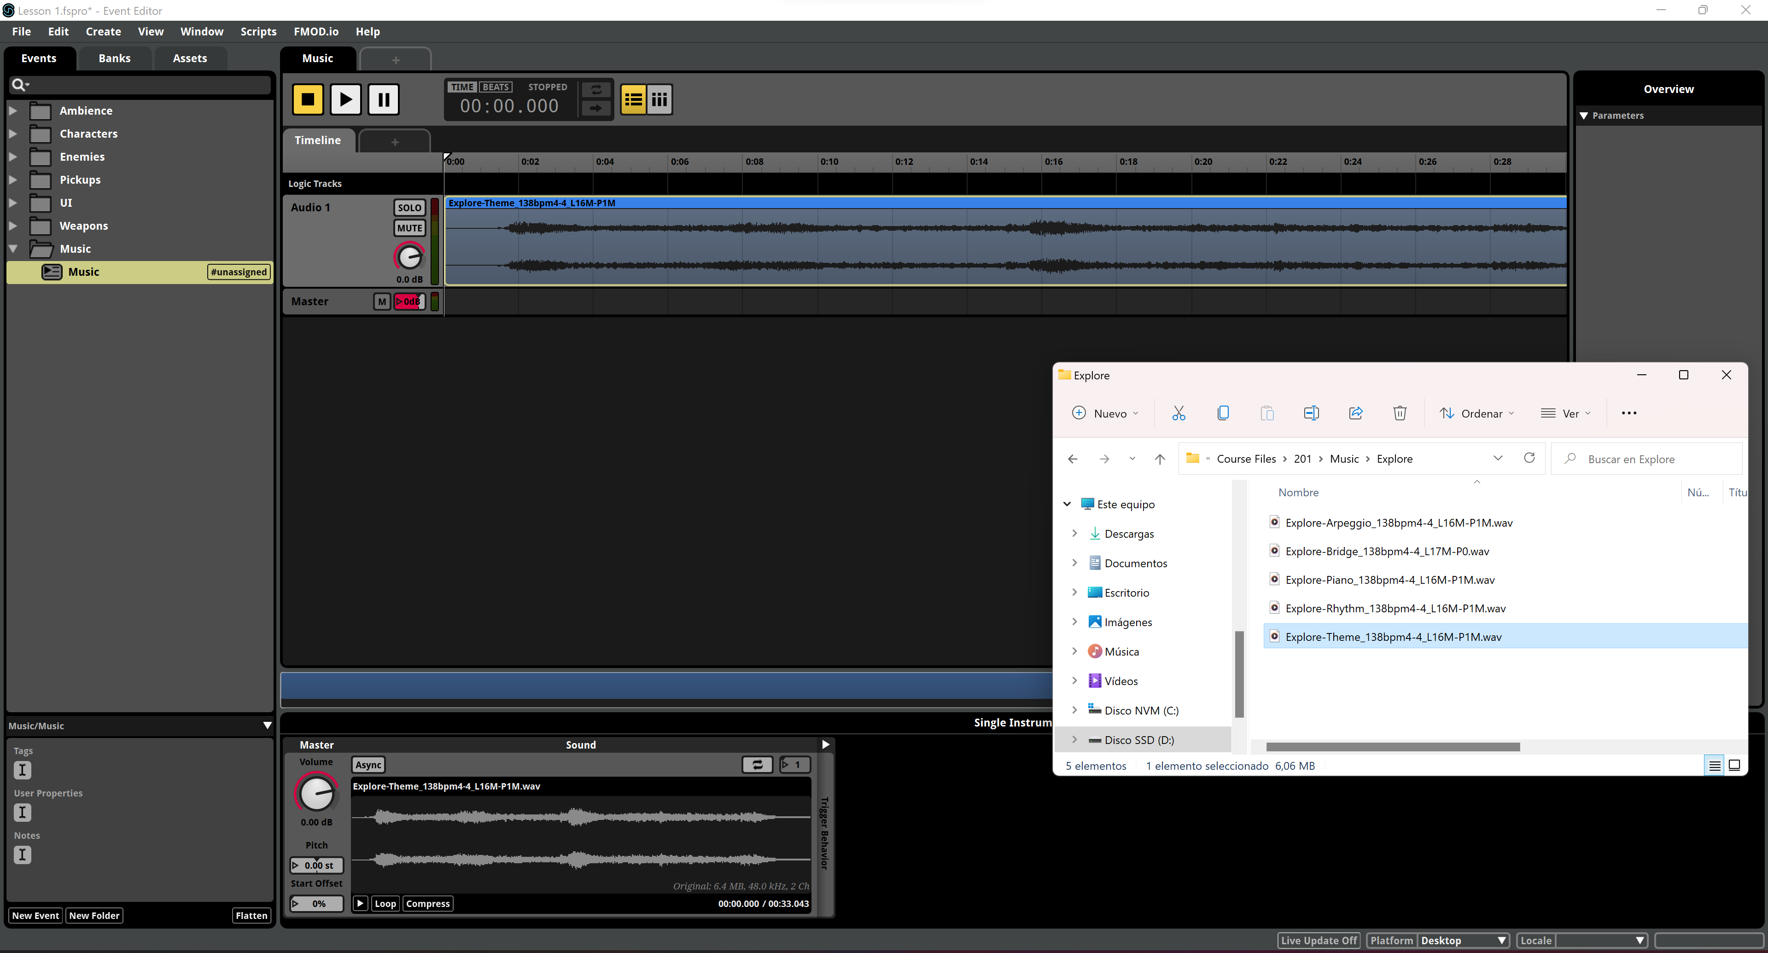Screen dimensions: 1768x953
Task: Toggle Compress on the sound file
Action: [x=427, y=904]
